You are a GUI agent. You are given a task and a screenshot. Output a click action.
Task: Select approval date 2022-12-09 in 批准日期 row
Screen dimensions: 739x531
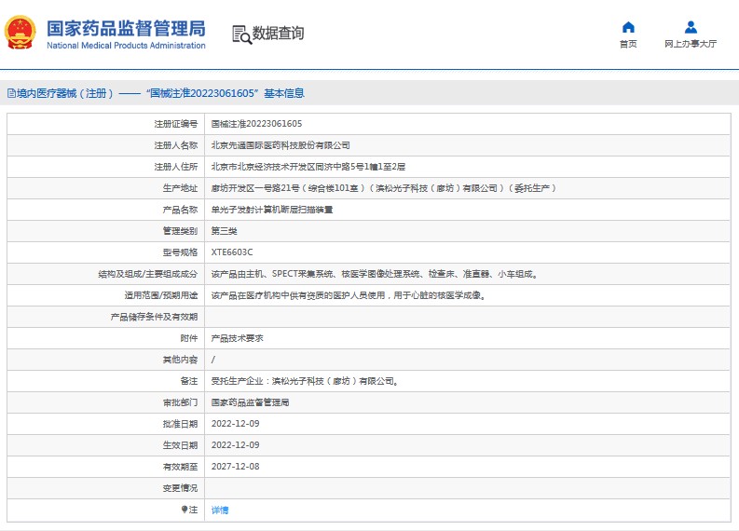[235, 424]
